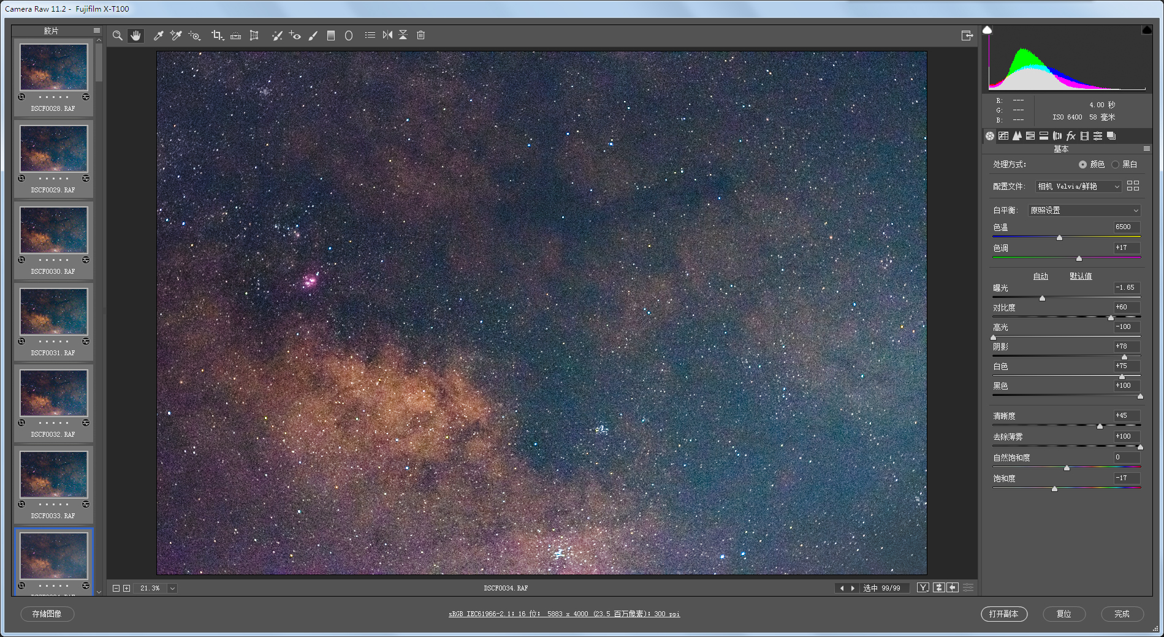Select the Straighten tool
The width and height of the screenshot is (1164, 637).
tap(235, 36)
